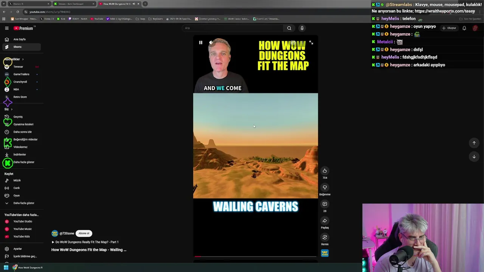Click the Chrome taskbar window button
The image size is (484, 272).
click(28, 267)
